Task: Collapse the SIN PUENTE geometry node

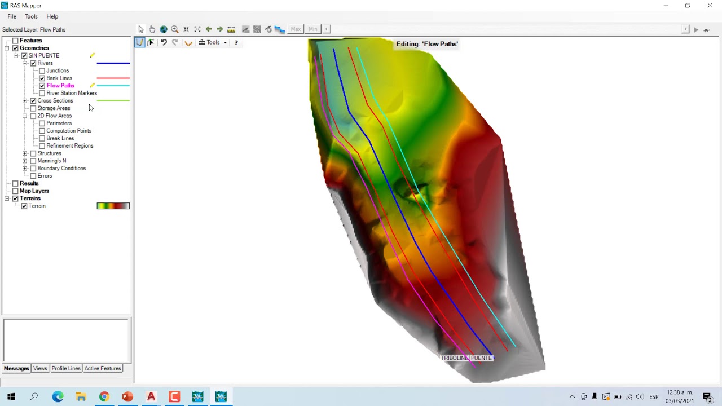Action: coord(16,56)
